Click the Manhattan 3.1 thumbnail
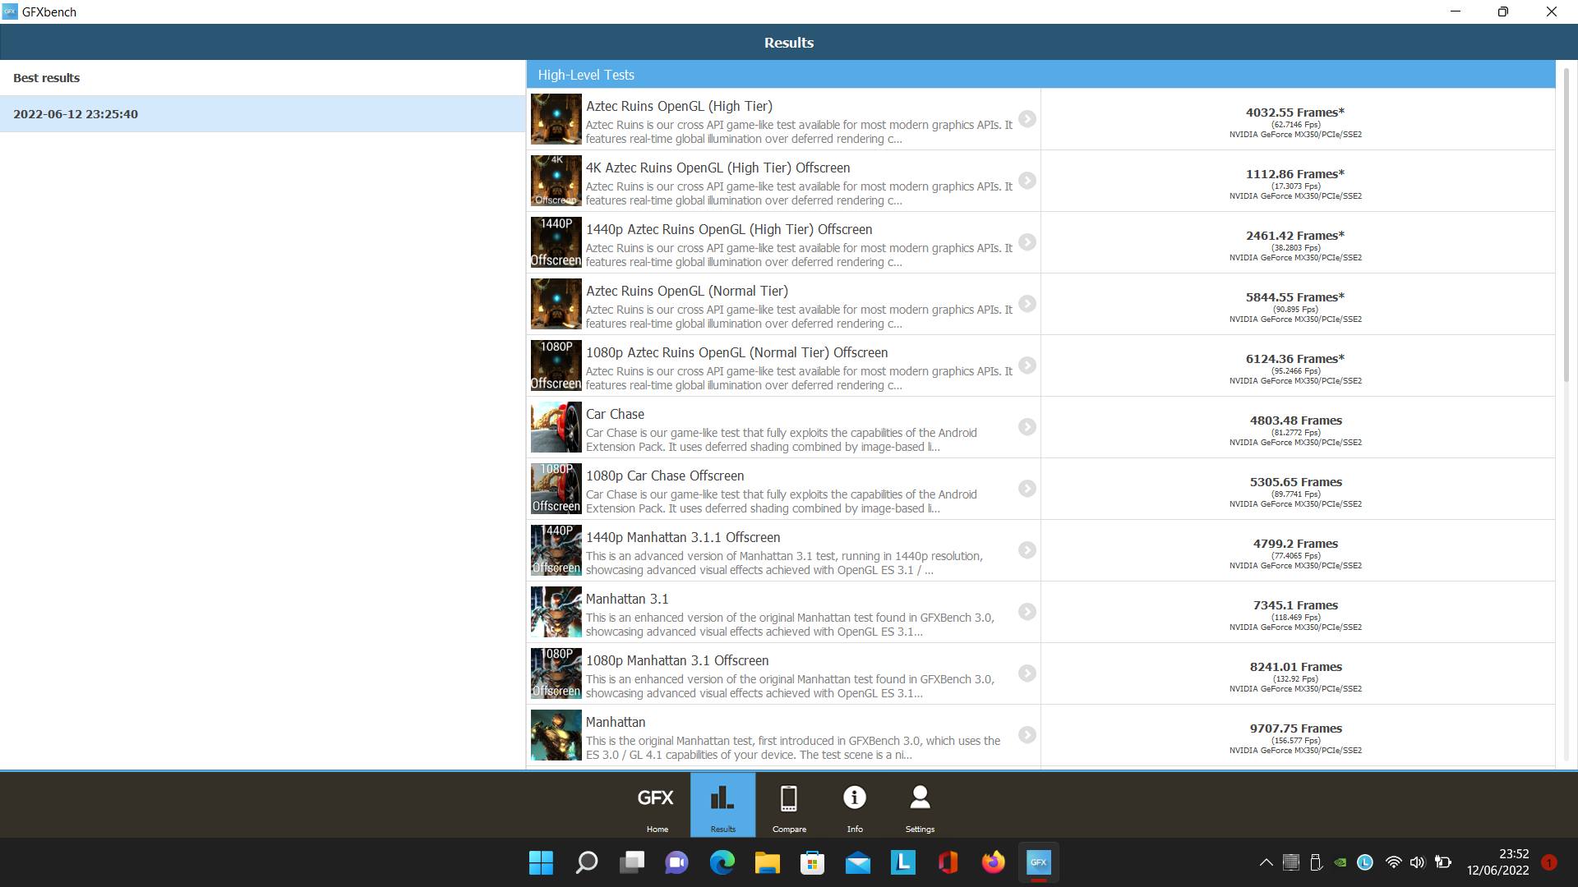Viewport: 1578px width, 887px height. (556, 612)
